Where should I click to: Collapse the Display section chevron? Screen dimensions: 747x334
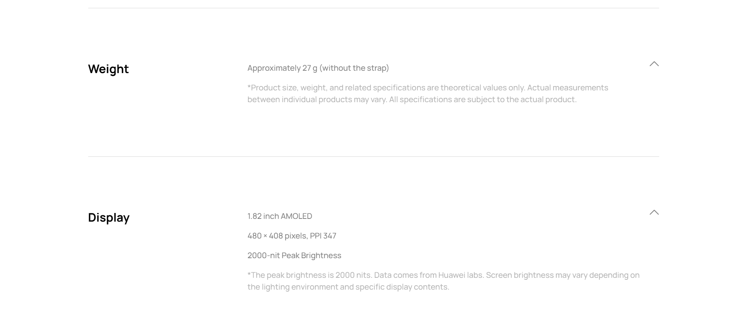[x=654, y=213]
